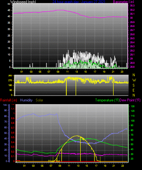Click the barometer scale value 28.8
142x170 pixels.
coord(132,67)
